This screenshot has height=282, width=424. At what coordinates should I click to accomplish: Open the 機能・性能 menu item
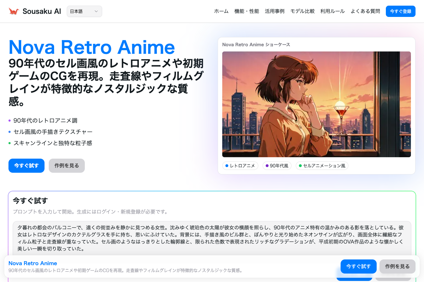tap(247, 11)
